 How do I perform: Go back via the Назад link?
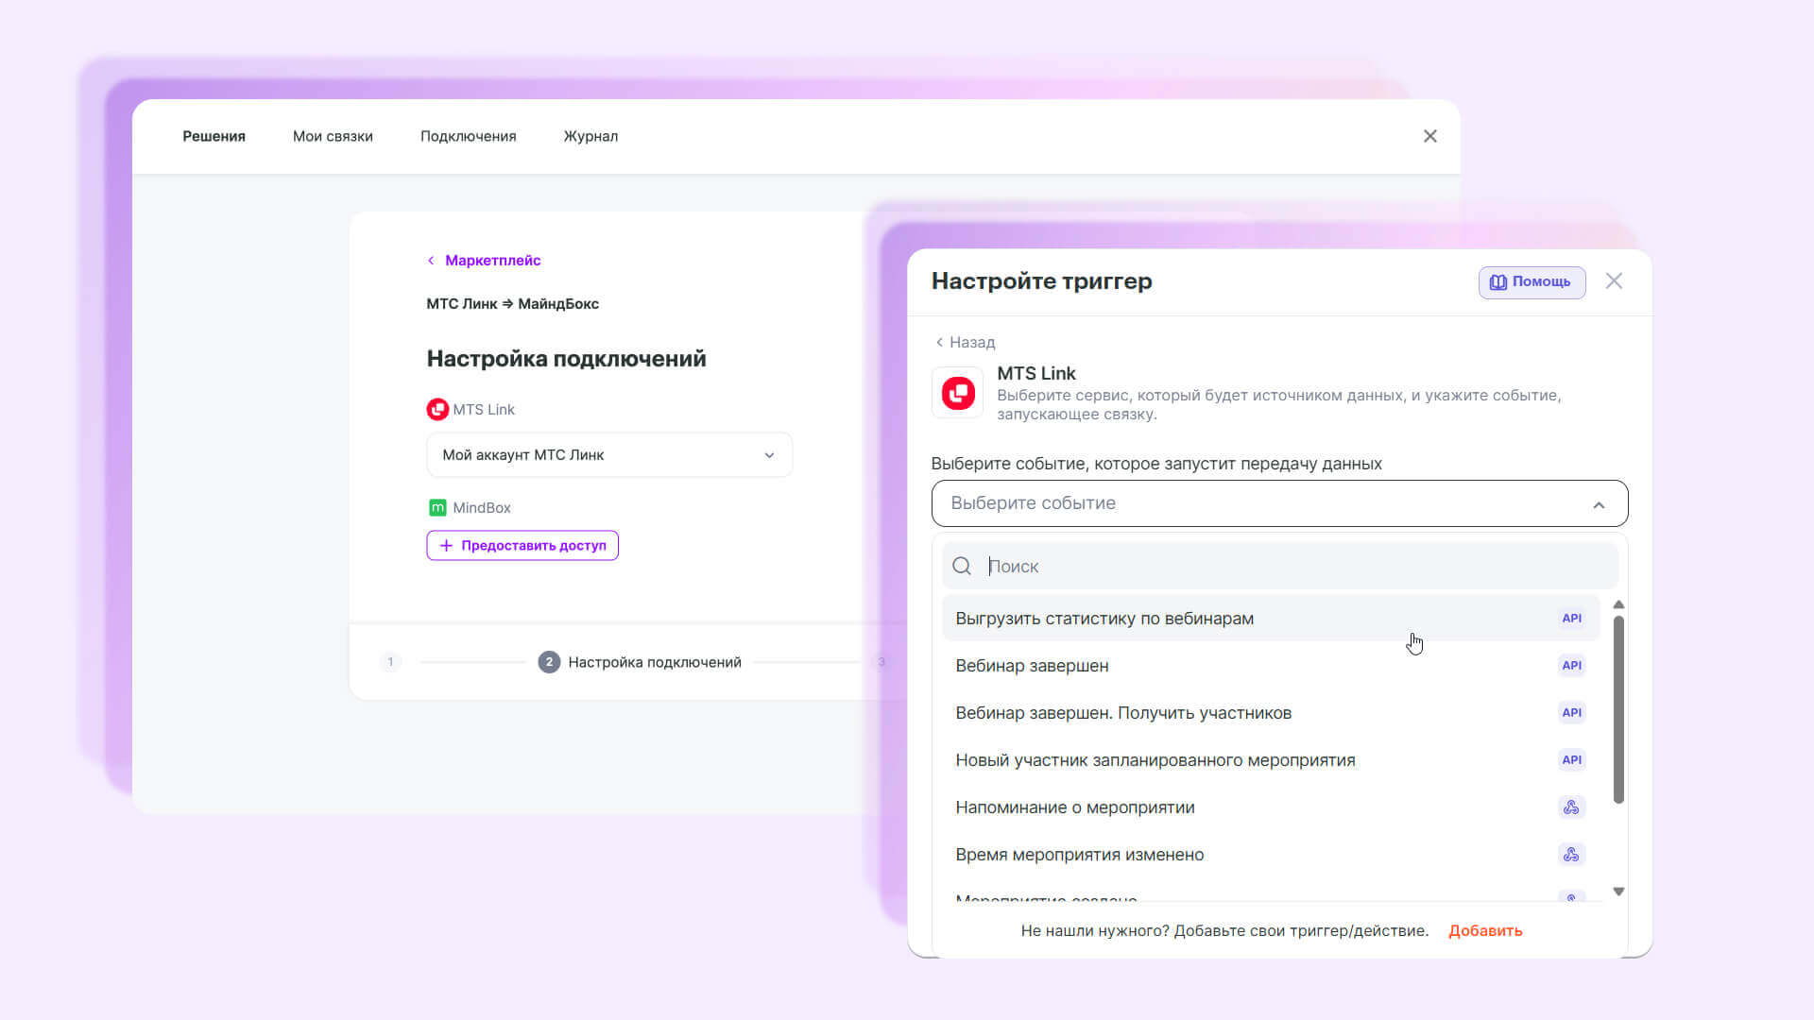click(x=965, y=342)
